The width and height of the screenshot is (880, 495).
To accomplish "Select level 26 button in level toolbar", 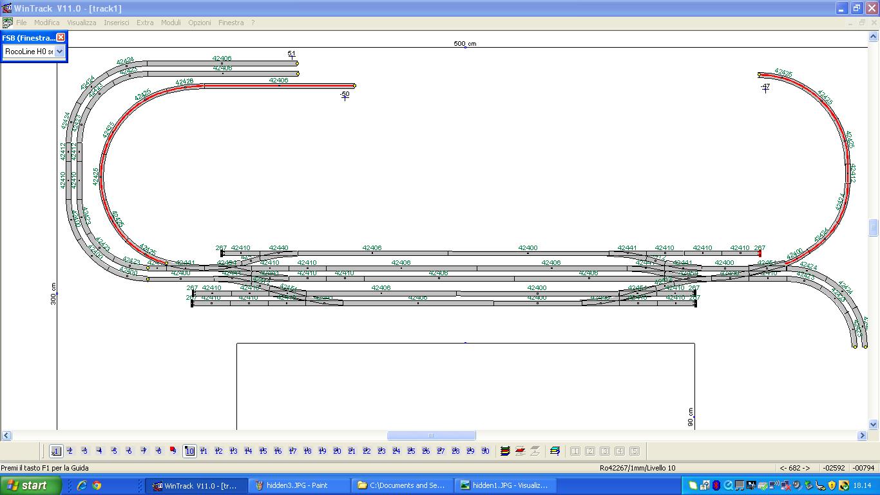I will click(426, 451).
